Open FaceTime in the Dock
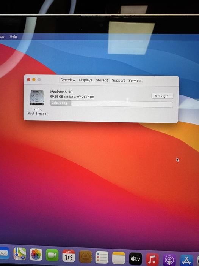The height and width of the screenshot is (266, 199). [52, 255]
